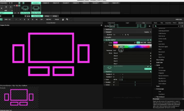This screenshot has width=184, height=111.
Task: Click the clip panel settings gear icon
Action: point(149,26)
